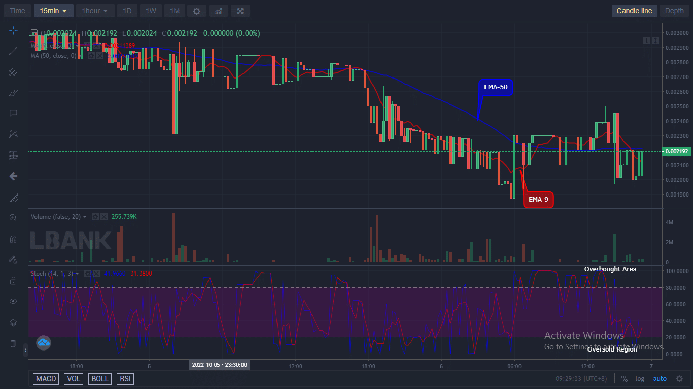The height and width of the screenshot is (389, 693).
Task: Click the TradingView cloud logo
Action: coord(44,343)
